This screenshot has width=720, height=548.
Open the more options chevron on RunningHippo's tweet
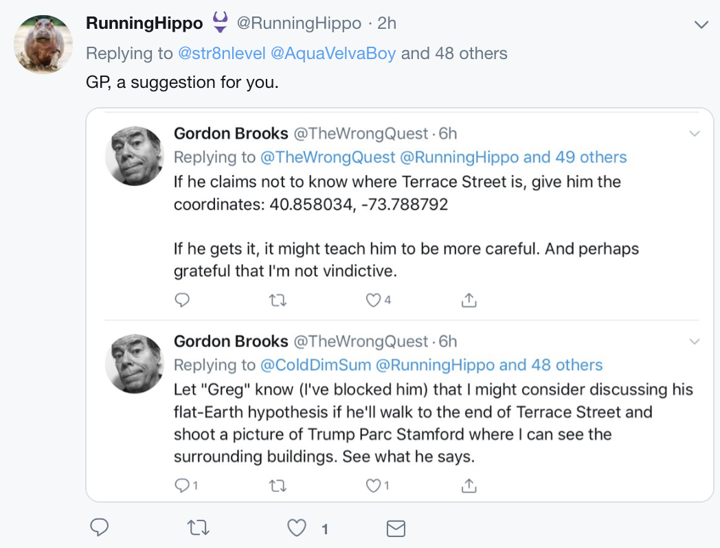(701, 25)
